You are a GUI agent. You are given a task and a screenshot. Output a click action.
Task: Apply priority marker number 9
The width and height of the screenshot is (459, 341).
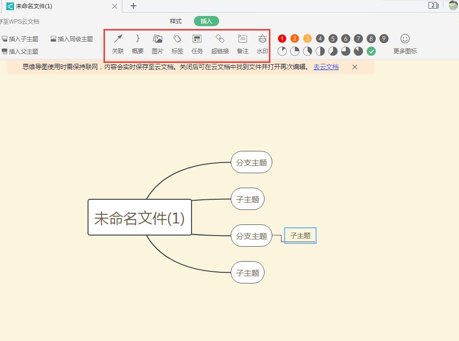click(x=384, y=39)
